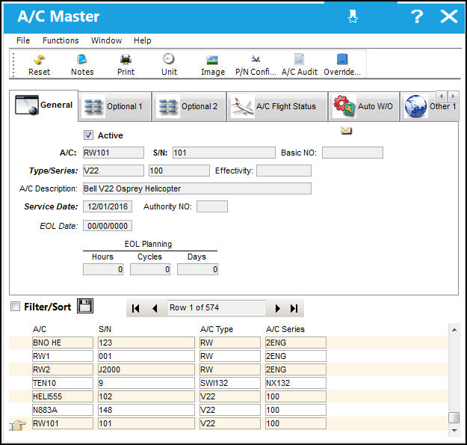
Task: Click the save floppy disk icon
Action: point(85,306)
